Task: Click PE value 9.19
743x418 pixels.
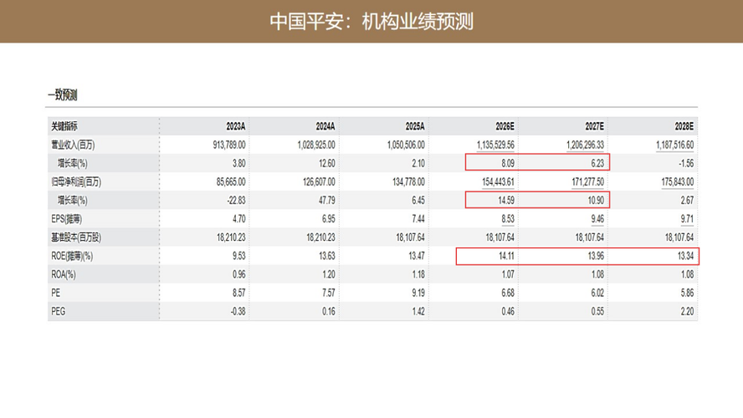Action: click(x=418, y=293)
